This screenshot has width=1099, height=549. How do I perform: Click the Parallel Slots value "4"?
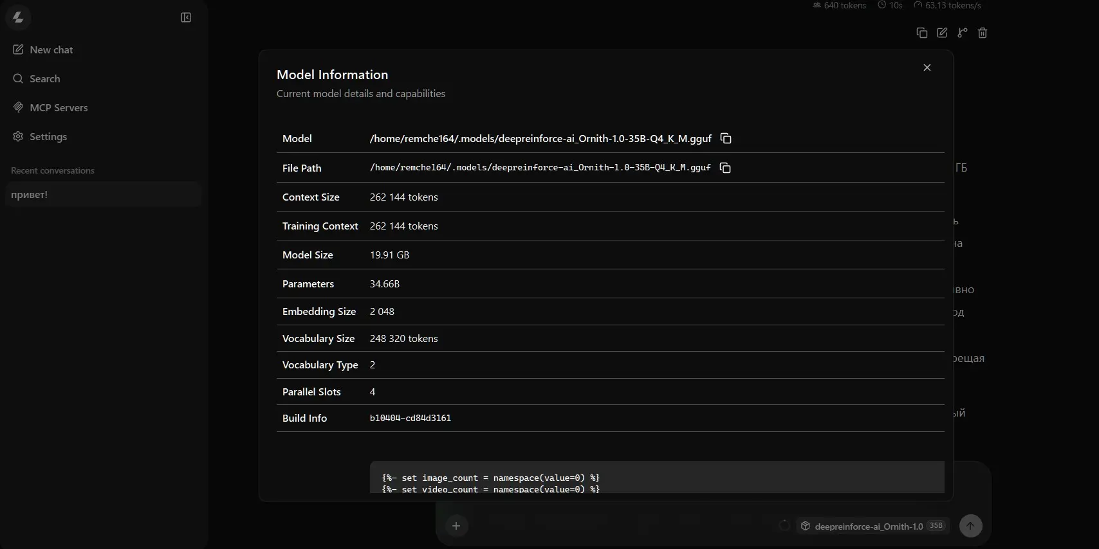373,392
